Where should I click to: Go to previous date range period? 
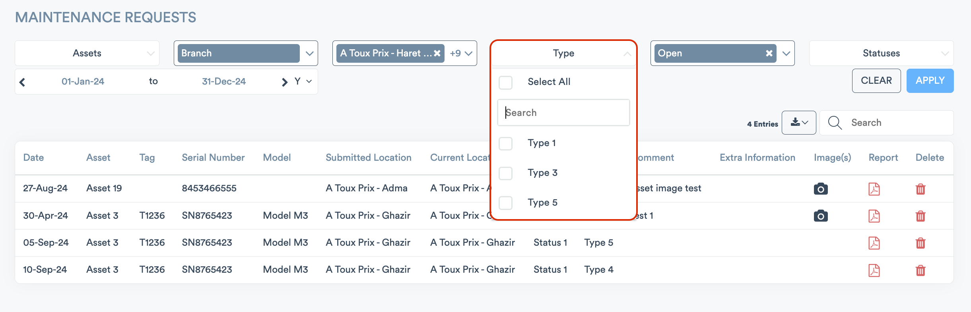[23, 82]
